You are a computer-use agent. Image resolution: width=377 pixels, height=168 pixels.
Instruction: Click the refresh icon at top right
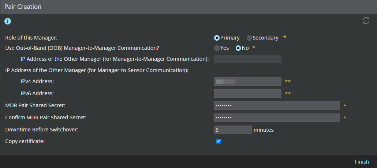pyautogui.click(x=366, y=20)
